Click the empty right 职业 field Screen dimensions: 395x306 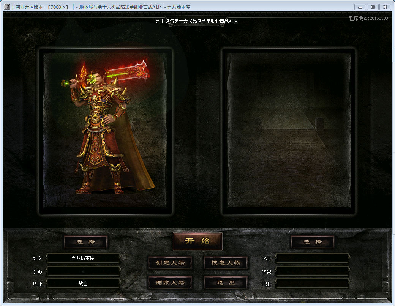tap(312, 284)
